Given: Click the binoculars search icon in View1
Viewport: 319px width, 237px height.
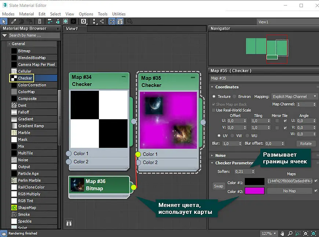Looking at the screenshot, I should point(69,223).
